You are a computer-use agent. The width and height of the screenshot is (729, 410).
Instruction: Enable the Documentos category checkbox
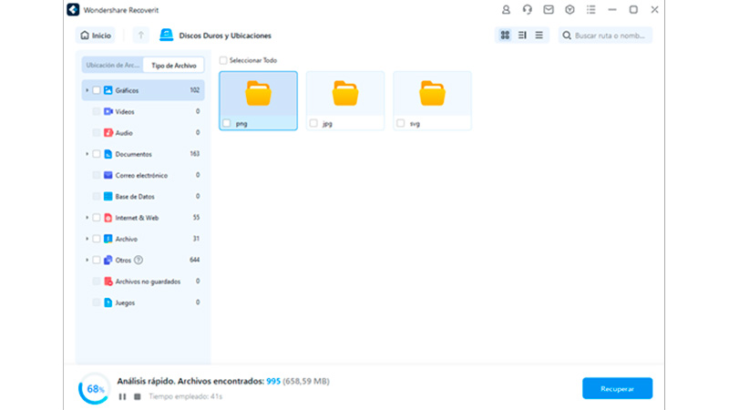pyautogui.click(x=97, y=154)
